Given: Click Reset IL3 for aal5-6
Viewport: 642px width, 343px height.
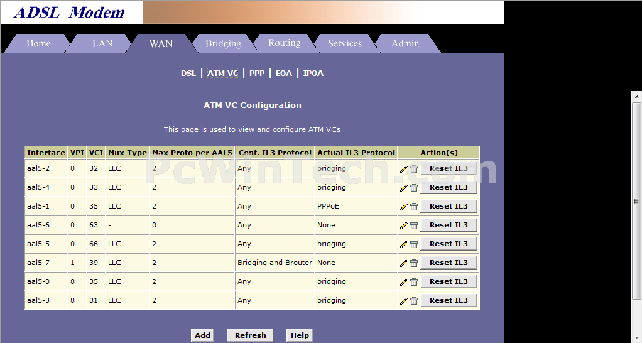Looking at the screenshot, I should click(449, 225).
